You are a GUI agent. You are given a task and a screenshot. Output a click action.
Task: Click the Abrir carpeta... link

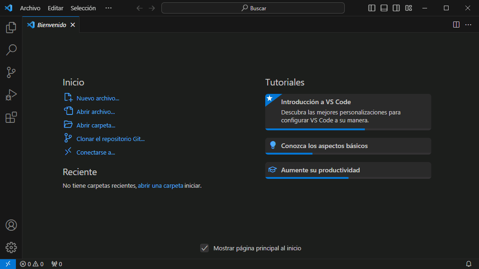(x=95, y=125)
